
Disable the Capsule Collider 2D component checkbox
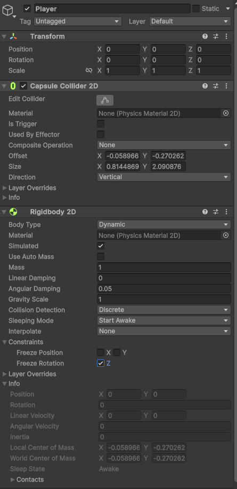[x=23, y=86]
